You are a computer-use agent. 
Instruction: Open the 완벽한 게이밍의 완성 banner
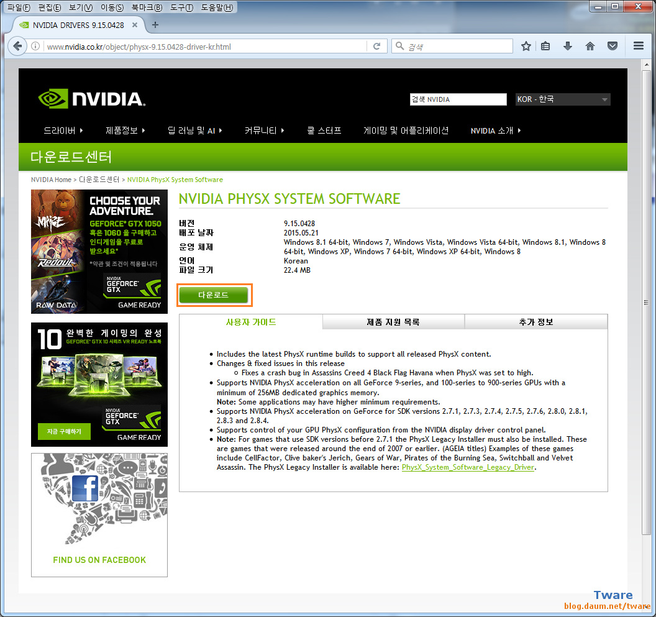point(99,384)
